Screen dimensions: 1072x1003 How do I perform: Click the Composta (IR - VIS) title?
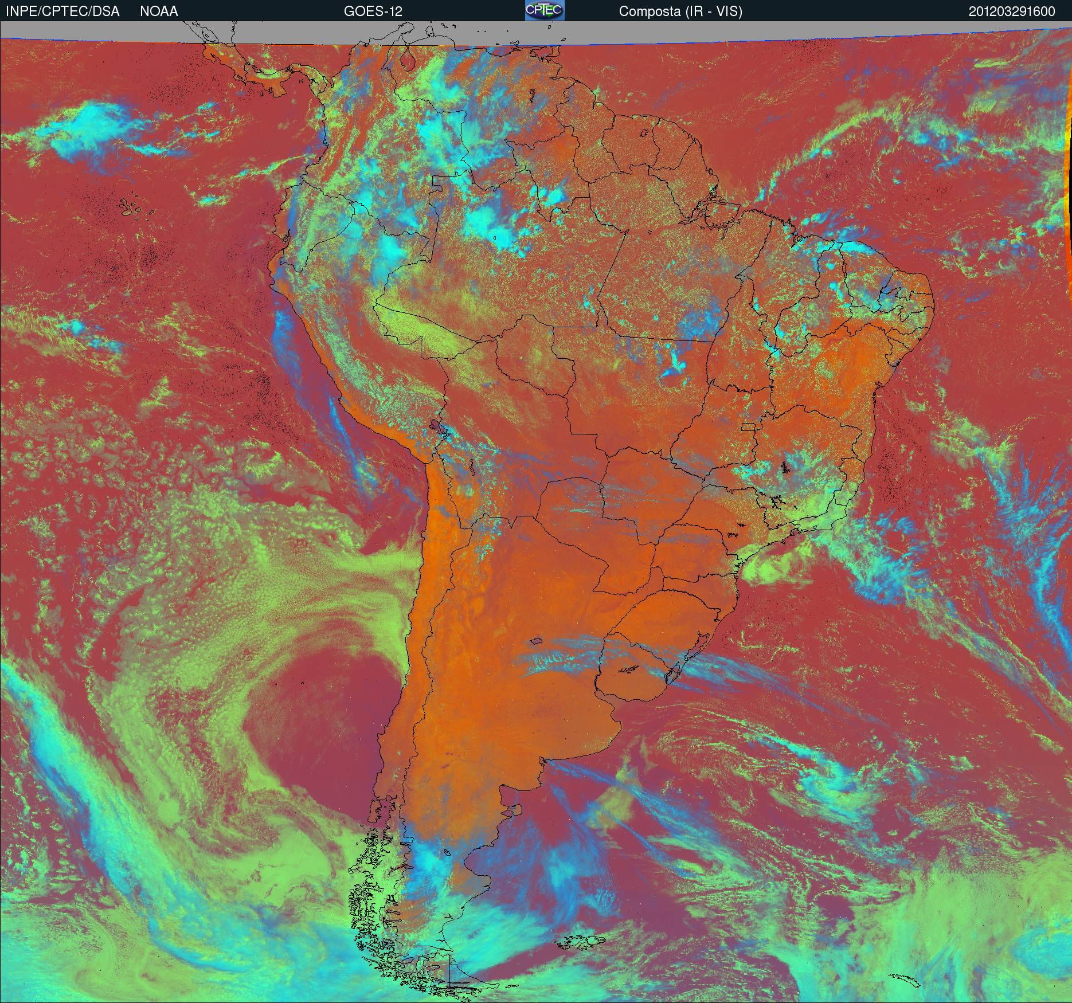[x=680, y=11]
